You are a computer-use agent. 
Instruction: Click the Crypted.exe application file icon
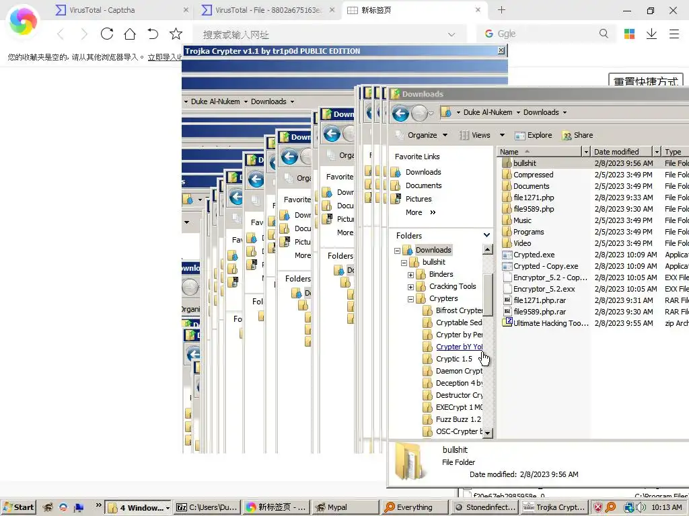[507, 255]
